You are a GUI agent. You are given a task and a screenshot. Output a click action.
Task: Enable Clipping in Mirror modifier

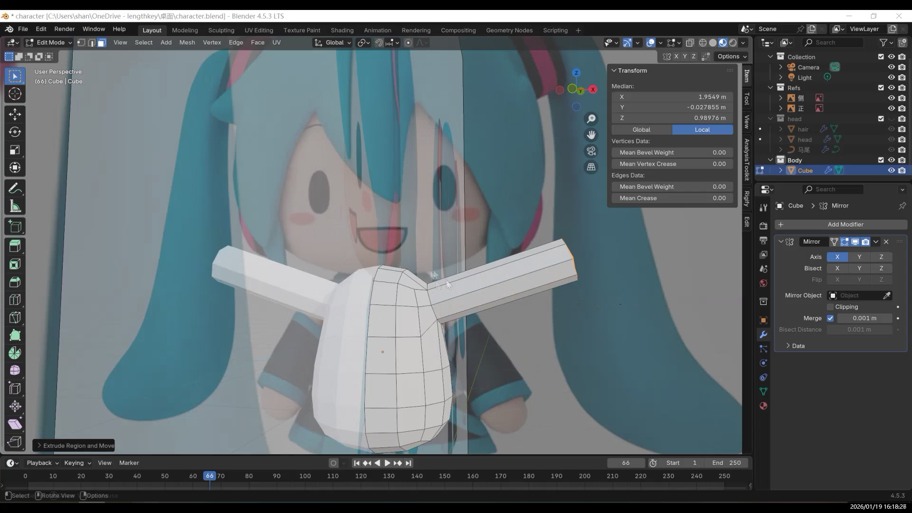click(830, 307)
